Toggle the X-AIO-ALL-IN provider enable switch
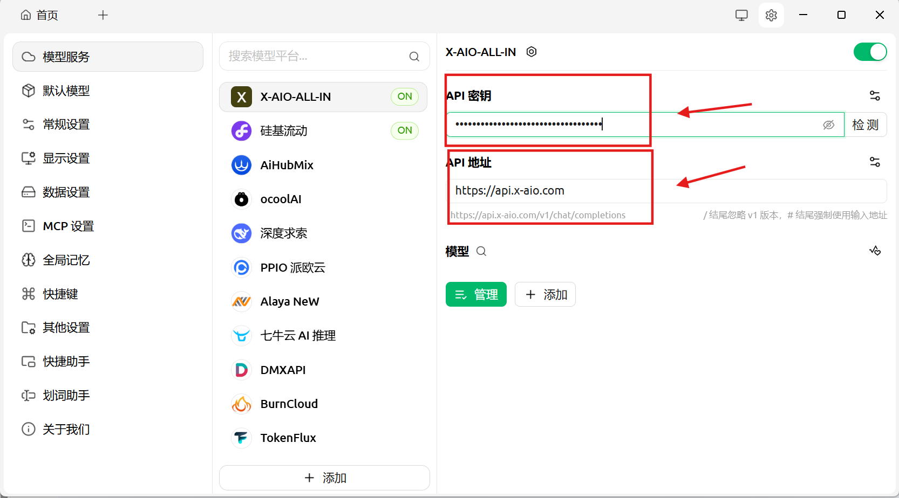The image size is (899, 498). [x=870, y=52]
